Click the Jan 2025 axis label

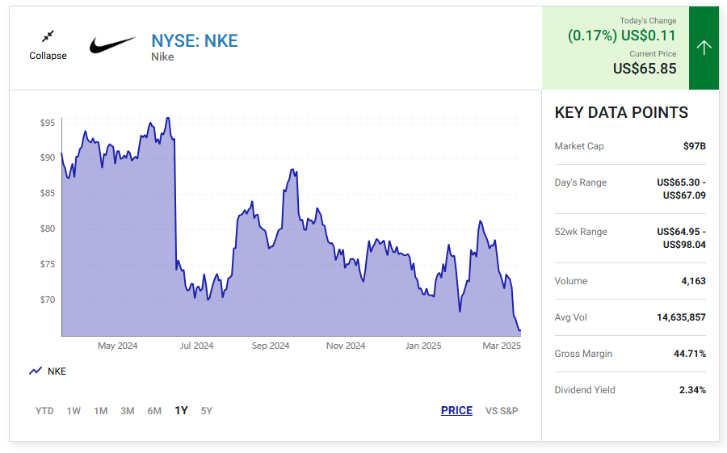[423, 346]
